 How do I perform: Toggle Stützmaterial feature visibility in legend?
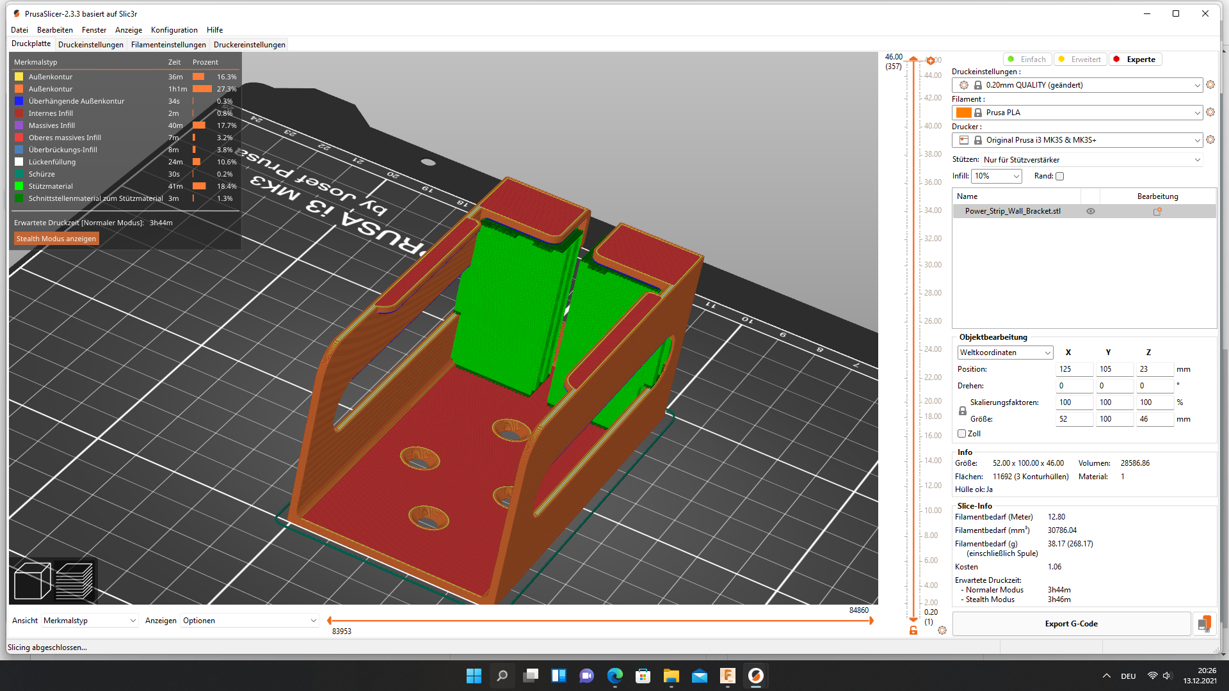[51, 186]
